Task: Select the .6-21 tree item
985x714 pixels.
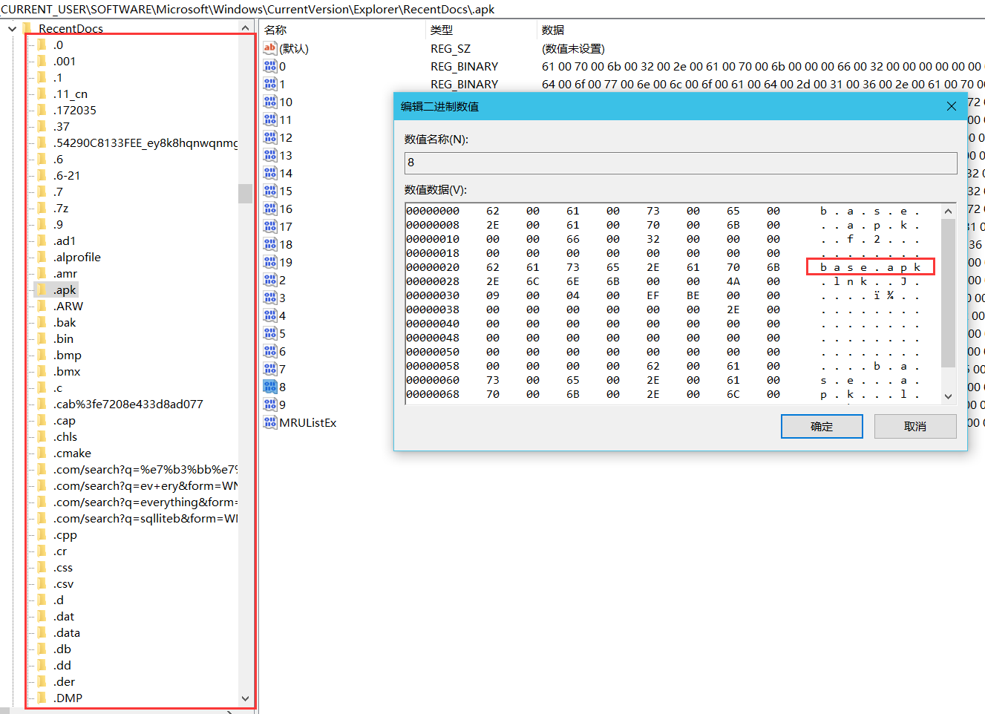Action: 67,176
